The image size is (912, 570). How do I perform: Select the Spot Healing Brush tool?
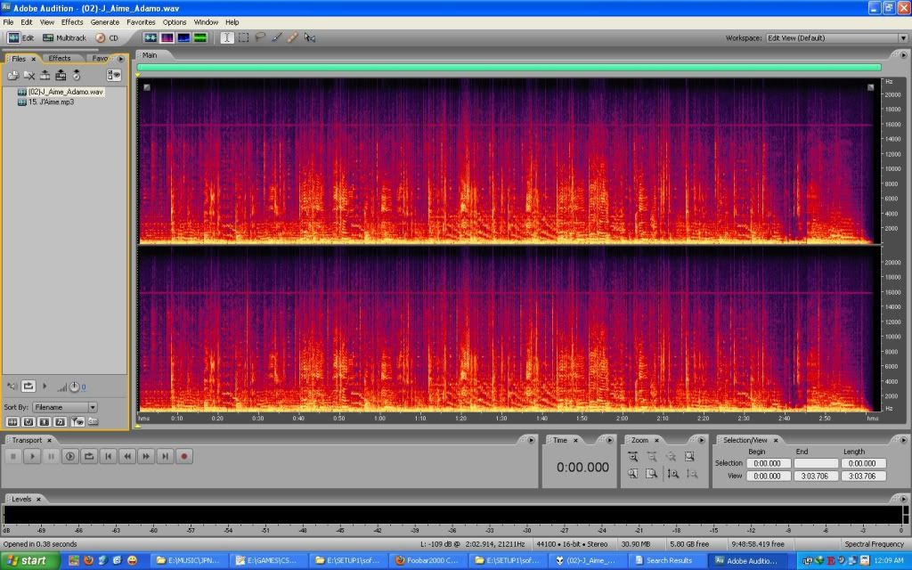[292, 37]
